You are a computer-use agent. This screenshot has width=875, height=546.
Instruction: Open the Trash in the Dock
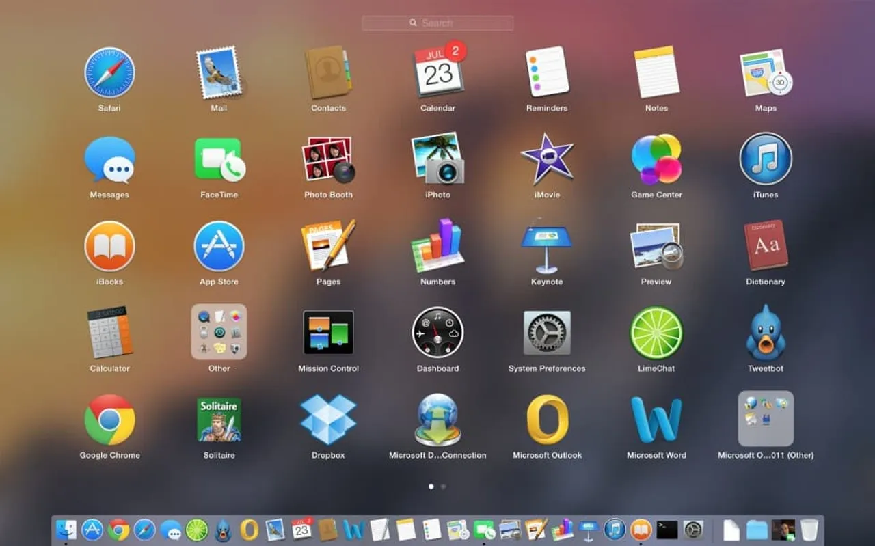pyautogui.click(x=809, y=530)
